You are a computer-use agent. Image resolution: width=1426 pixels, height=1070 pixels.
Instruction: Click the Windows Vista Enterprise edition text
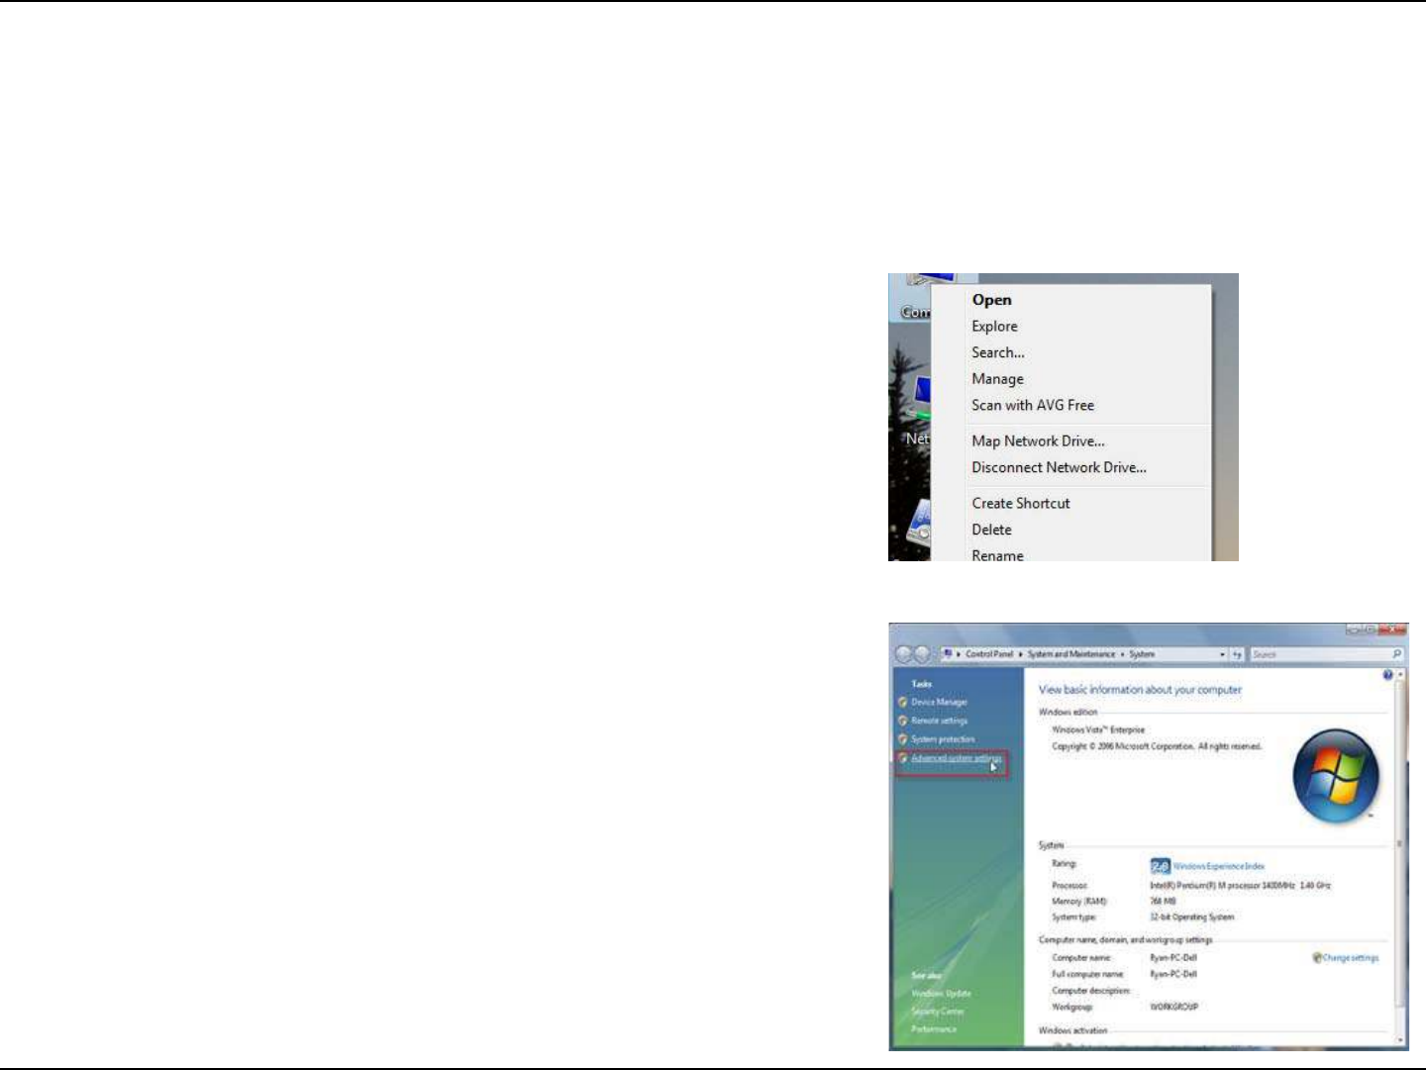(x=1098, y=730)
